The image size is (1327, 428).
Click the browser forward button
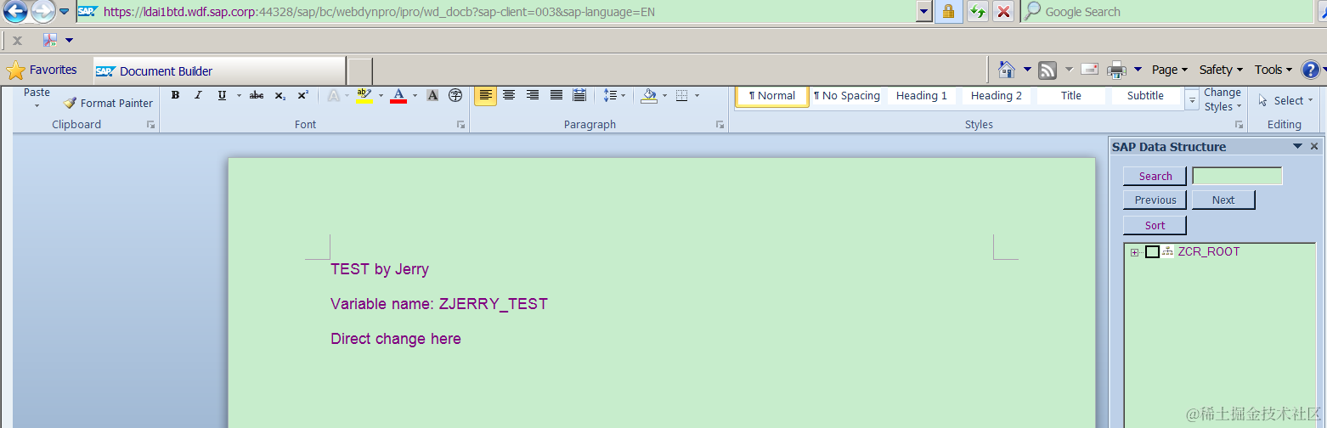(42, 12)
